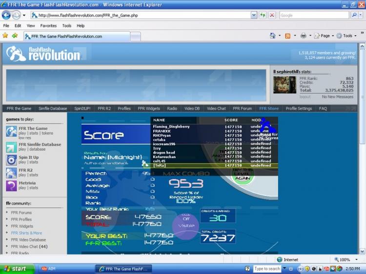366x274 pixels.
Task: Select the Profile Settings nav tab
Action: (x=299, y=109)
